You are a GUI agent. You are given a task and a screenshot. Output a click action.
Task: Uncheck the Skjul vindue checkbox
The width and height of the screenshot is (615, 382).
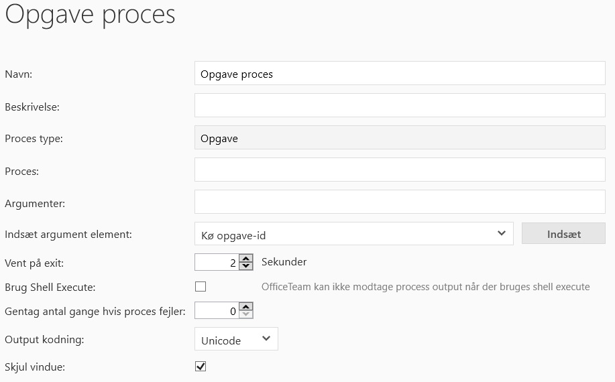tap(201, 367)
